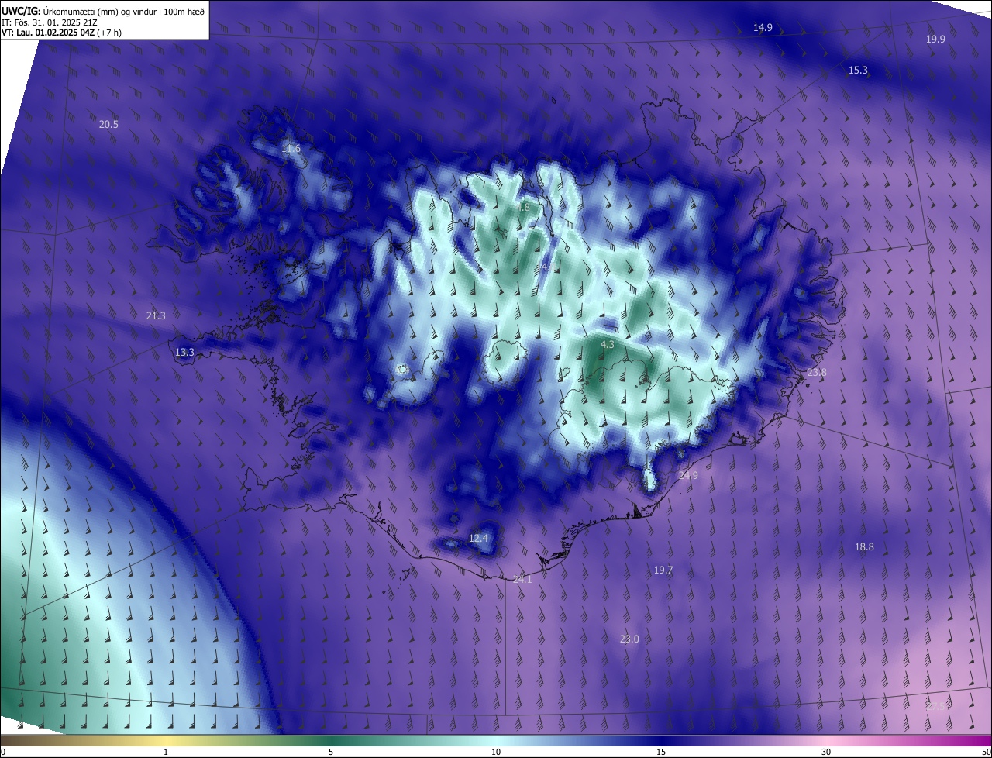Screen dimensions: 992x758
Task: Click the colorbar tick label 0
Action: pyautogui.click(x=3, y=753)
